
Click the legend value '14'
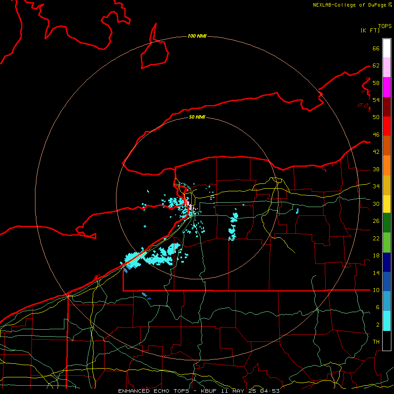[376, 273]
